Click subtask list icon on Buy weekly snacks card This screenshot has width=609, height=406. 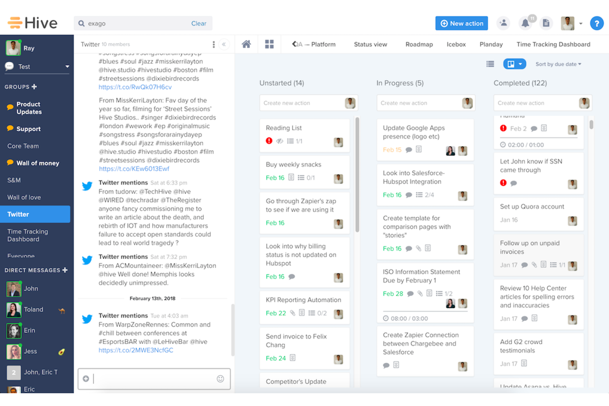pos(301,178)
